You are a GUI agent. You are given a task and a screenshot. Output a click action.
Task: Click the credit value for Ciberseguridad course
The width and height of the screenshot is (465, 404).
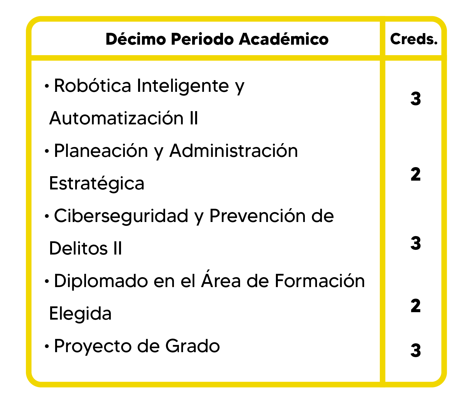[x=415, y=243]
